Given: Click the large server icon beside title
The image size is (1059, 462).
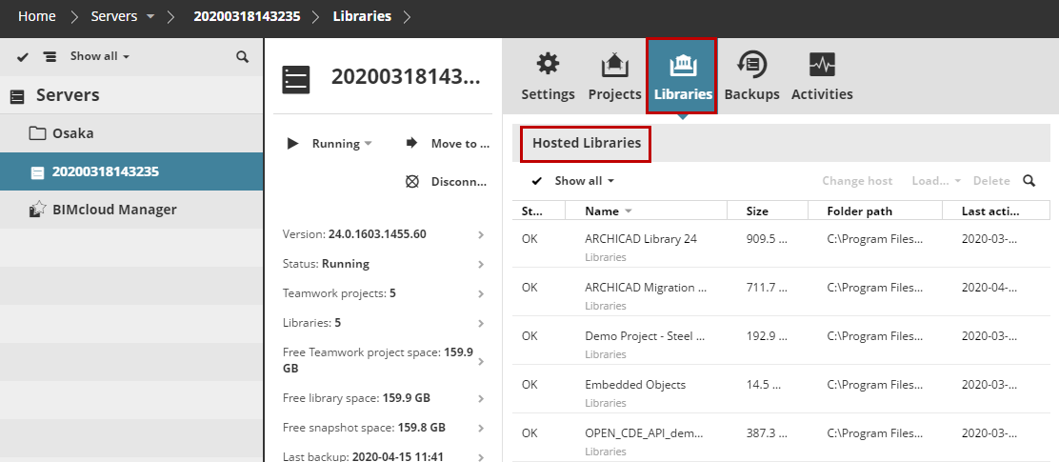Looking at the screenshot, I should 296,80.
